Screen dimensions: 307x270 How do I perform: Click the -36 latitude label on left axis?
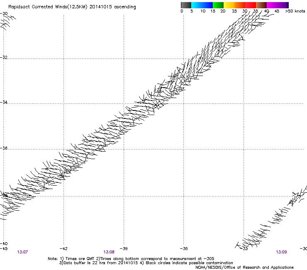(4, 148)
